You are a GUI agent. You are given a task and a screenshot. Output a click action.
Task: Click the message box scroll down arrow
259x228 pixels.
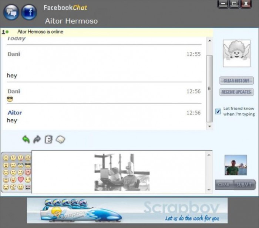[x=209, y=190]
